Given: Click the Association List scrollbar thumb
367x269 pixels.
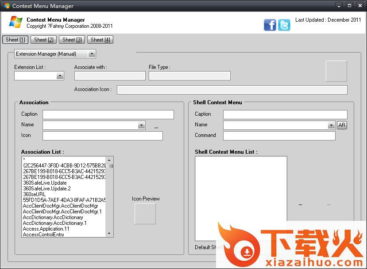Looking at the screenshot, I should tap(111, 166).
